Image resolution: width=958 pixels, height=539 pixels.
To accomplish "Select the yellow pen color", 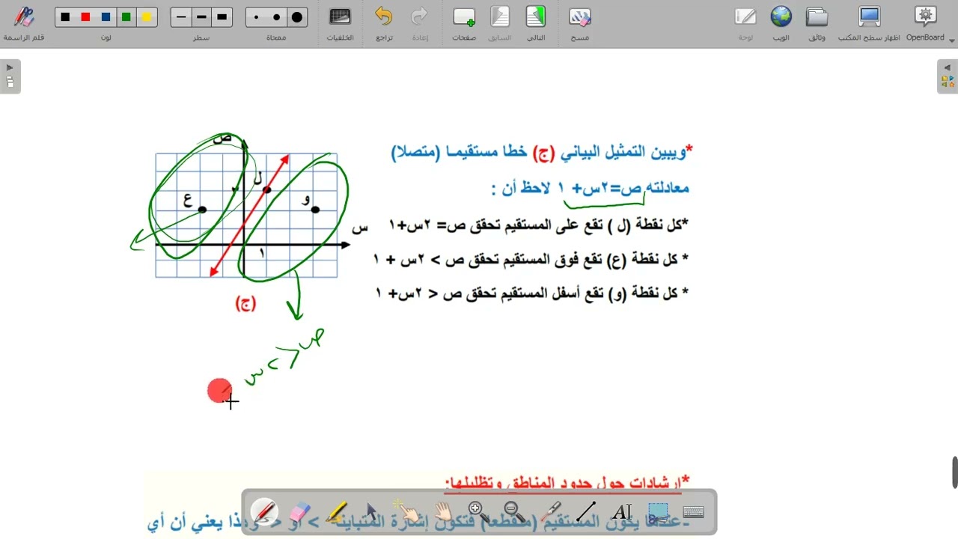I will (147, 17).
